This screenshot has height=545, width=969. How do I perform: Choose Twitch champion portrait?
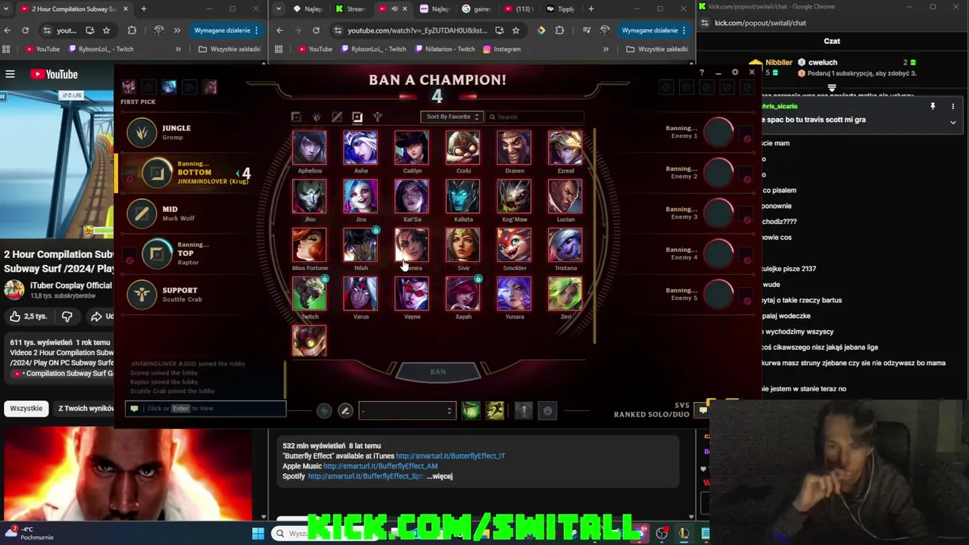point(310,293)
